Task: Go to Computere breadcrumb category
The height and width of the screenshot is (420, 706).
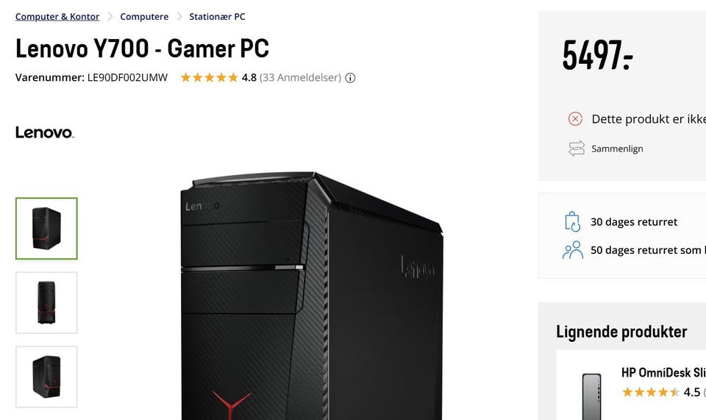Action: click(x=144, y=17)
